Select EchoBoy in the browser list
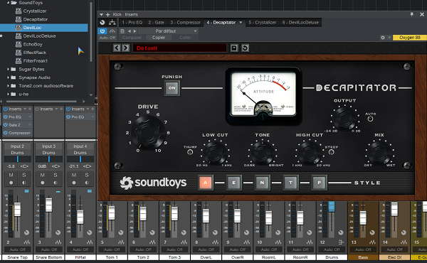The width and height of the screenshot is (427, 263). click(33, 44)
